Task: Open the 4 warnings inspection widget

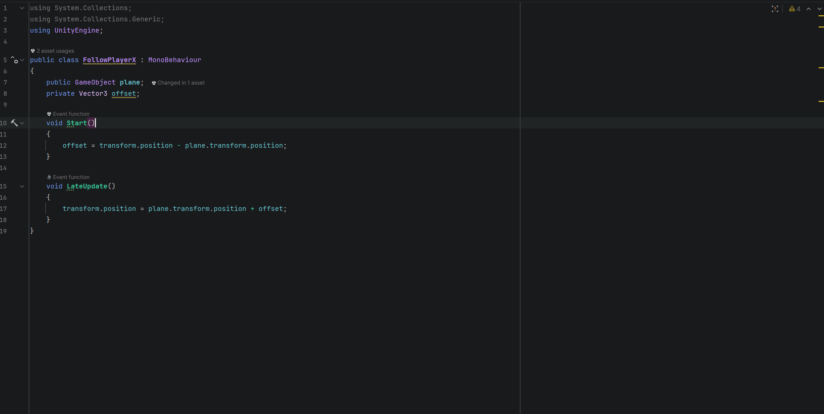Action: pyautogui.click(x=794, y=9)
